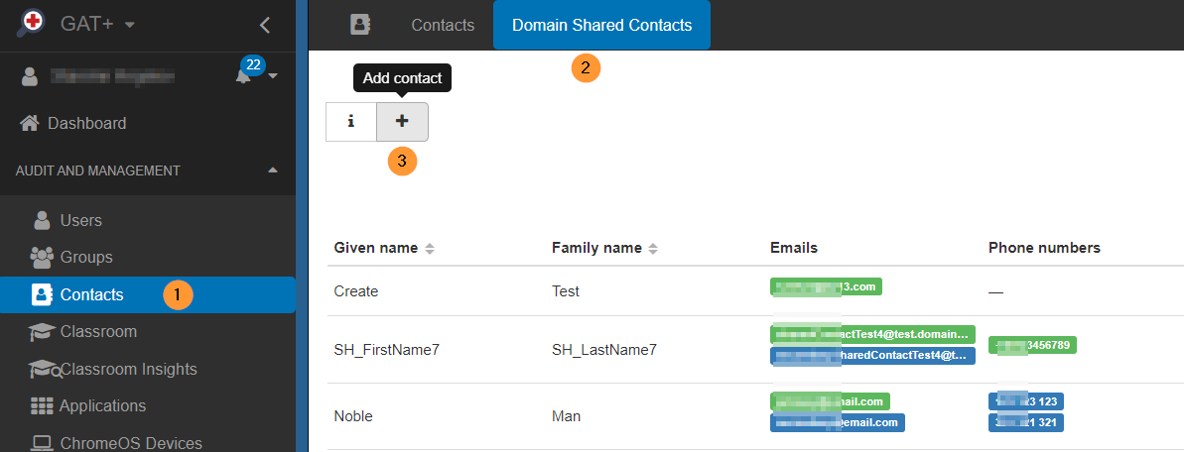This screenshot has height=452, width=1184.
Task: Open Classroom in the sidebar
Action: pyautogui.click(x=97, y=331)
